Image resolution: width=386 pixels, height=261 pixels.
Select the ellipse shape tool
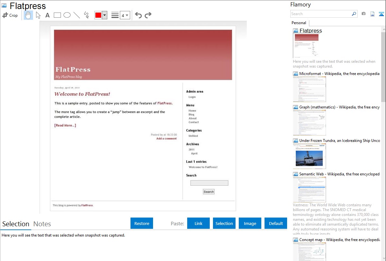point(67,15)
